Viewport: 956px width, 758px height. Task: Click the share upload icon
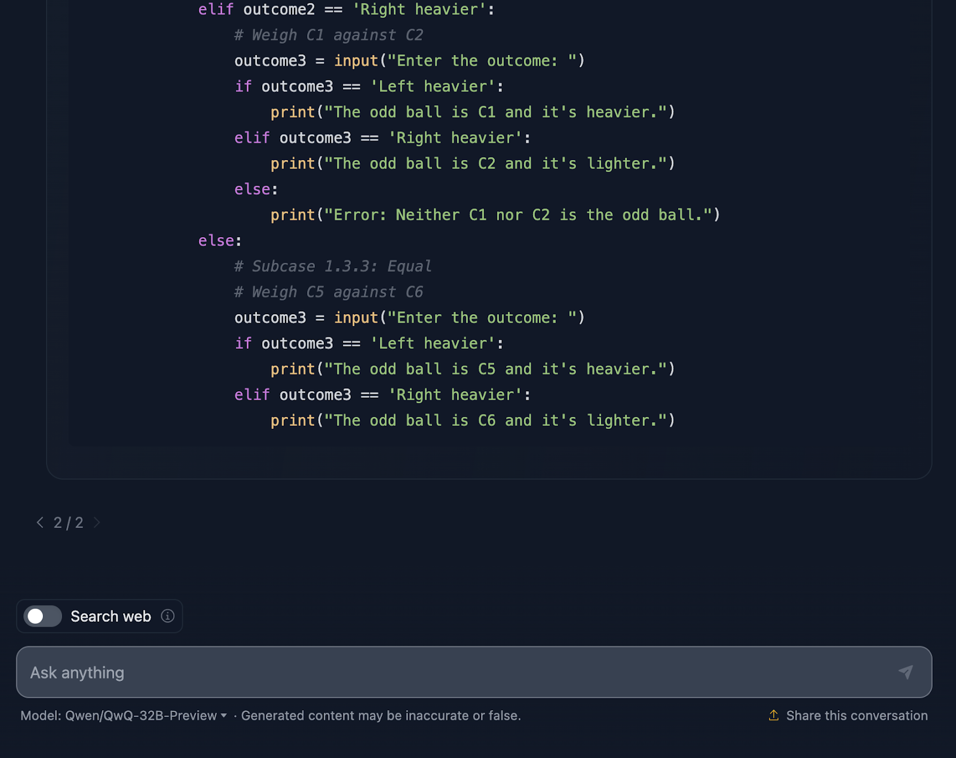774,715
